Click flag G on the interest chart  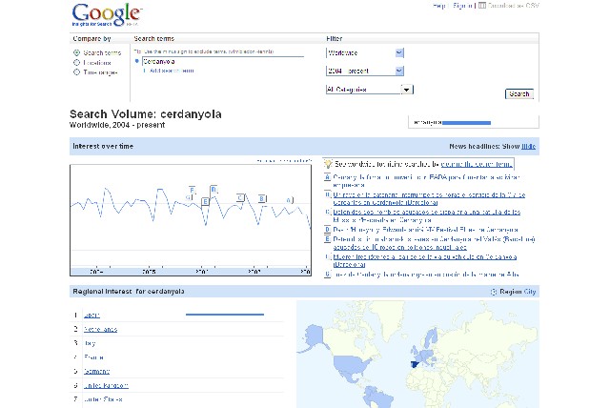click(x=189, y=197)
